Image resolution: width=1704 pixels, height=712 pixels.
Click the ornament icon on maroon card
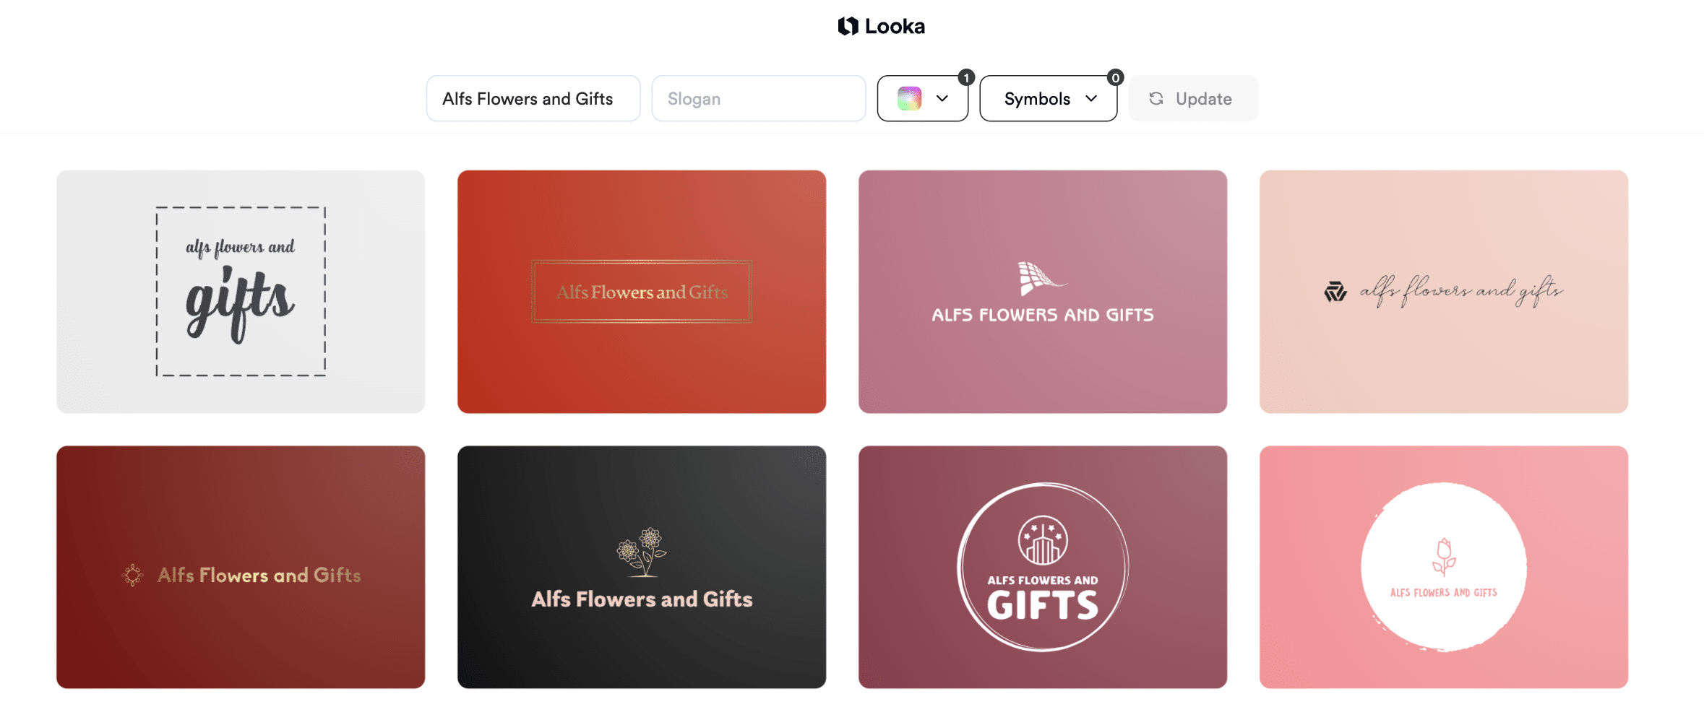[x=133, y=576]
